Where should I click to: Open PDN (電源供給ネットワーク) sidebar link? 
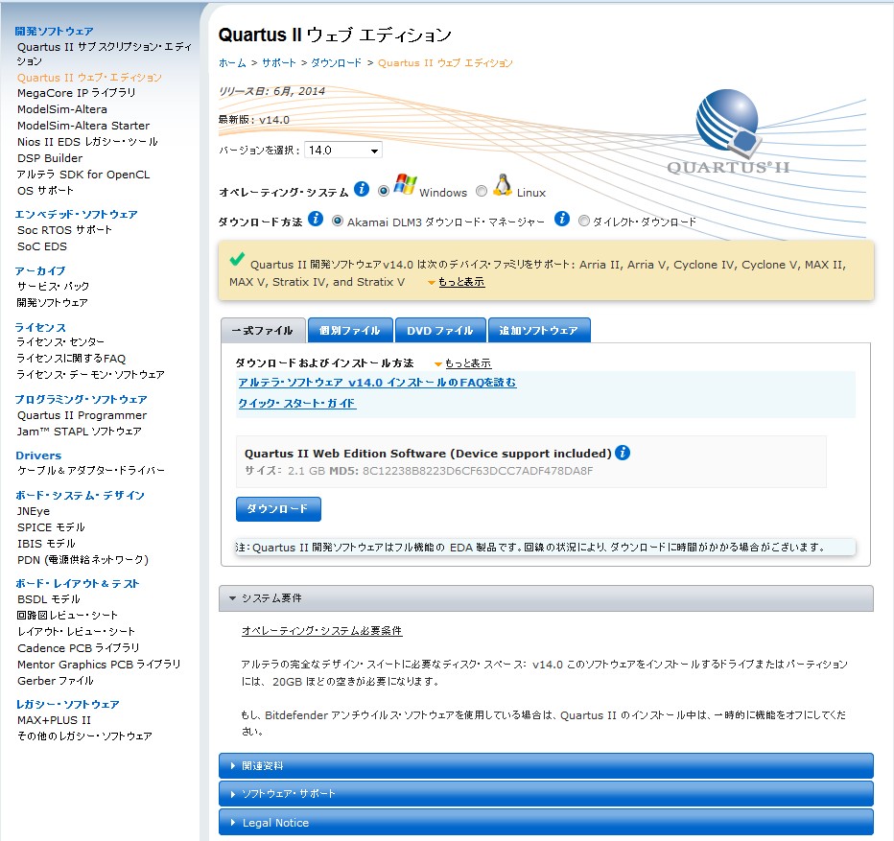(x=82, y=560)
